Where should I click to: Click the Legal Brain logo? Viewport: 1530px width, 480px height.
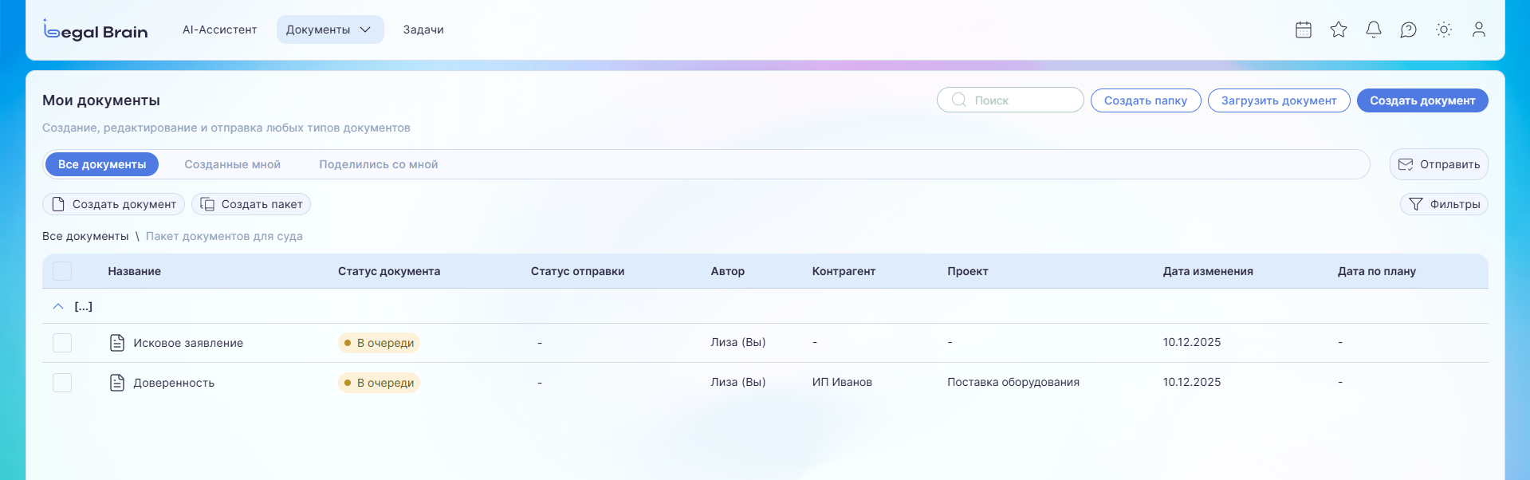[96, 30]
